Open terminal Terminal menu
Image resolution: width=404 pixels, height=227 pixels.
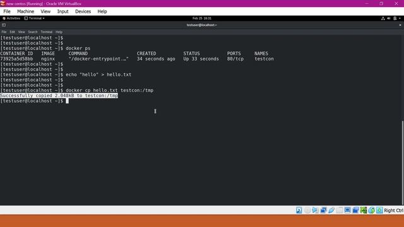click(46, 32)
